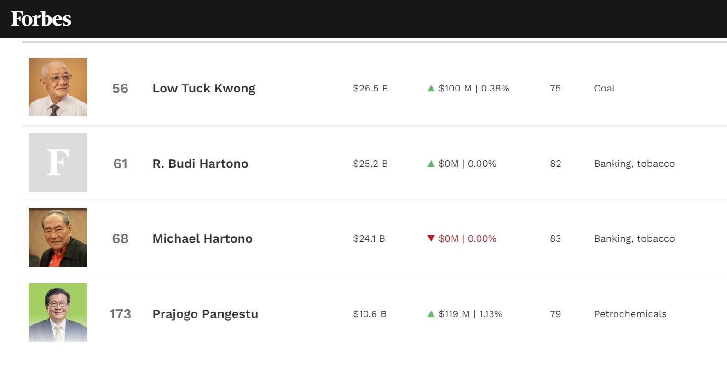Screen dimensions: 727x380
Task: Click the Coal industry label
Action: point(604,88)
